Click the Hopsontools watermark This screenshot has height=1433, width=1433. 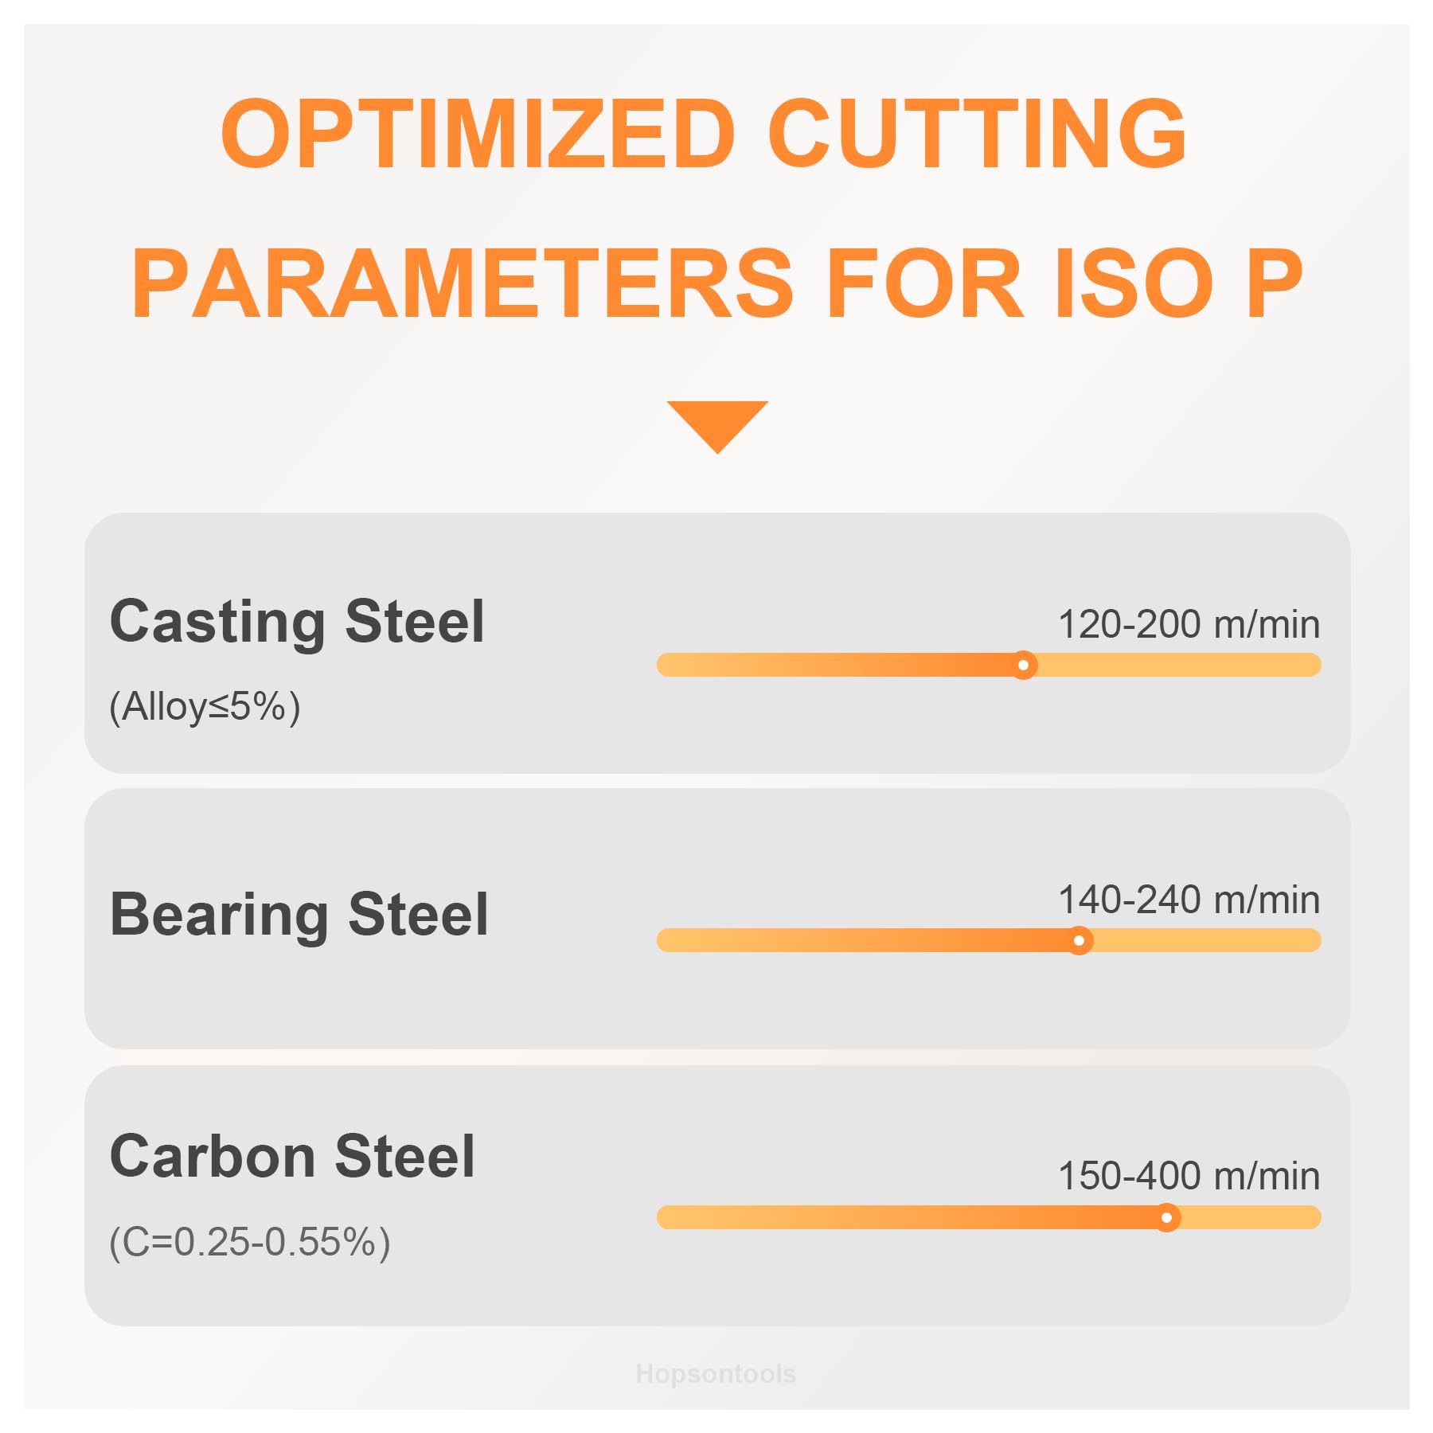(716, 1374)
